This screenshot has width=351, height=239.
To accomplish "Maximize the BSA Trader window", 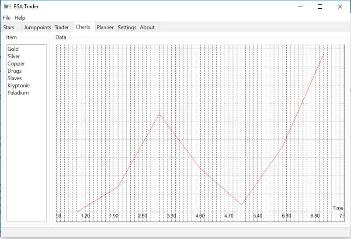I will (320, 7).
